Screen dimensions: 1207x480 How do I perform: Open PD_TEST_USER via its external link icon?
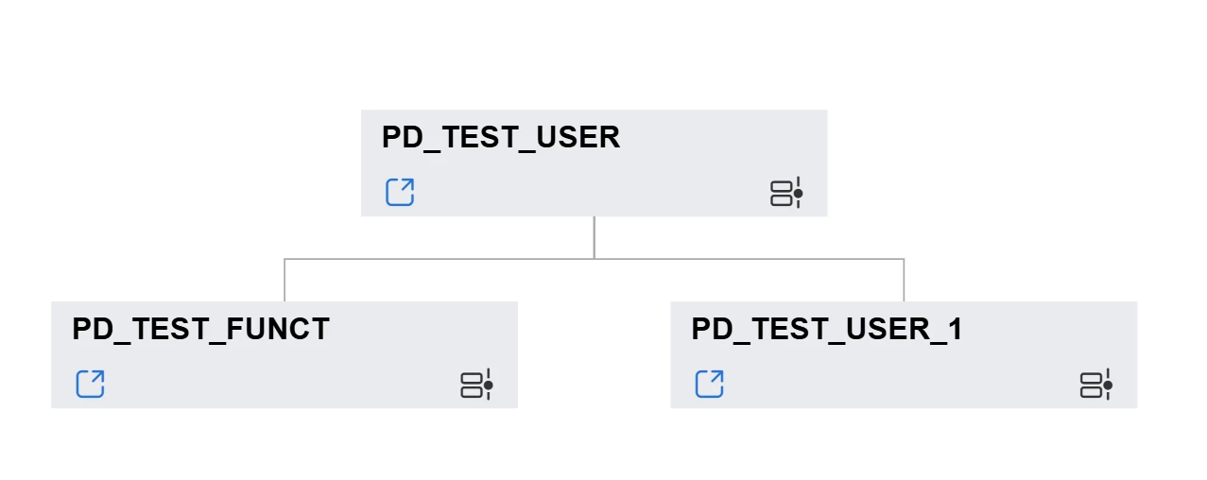point(400,192)
